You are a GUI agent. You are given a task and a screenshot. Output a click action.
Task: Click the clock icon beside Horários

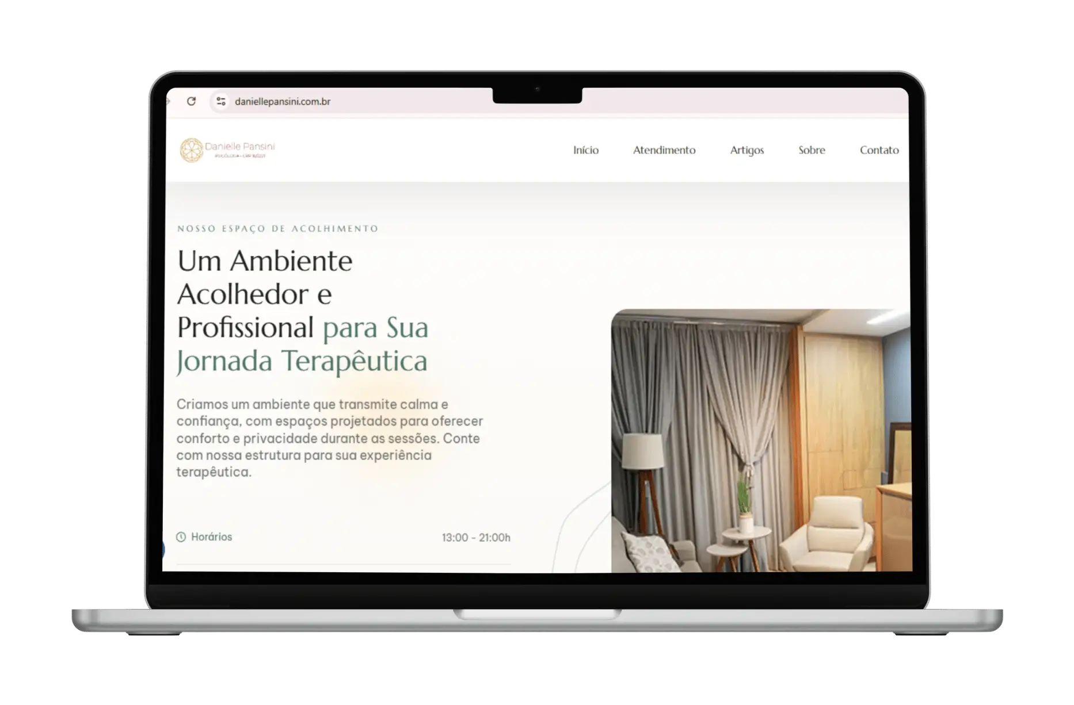(x=181, y=537)
